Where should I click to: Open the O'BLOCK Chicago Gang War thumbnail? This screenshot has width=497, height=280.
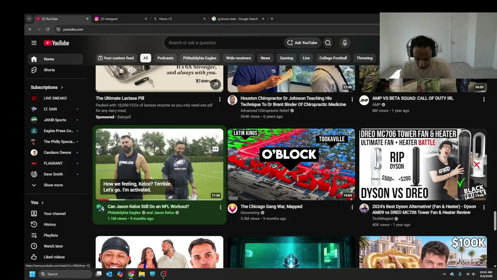pyautogui.click(x=291, y=164)
